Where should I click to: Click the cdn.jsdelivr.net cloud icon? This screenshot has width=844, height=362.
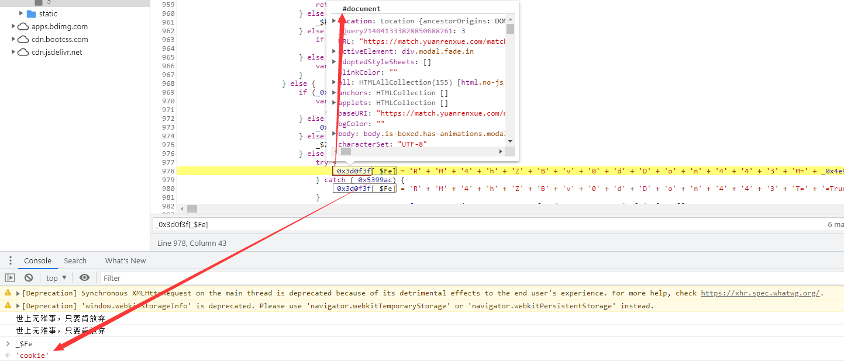pos(23,52)
